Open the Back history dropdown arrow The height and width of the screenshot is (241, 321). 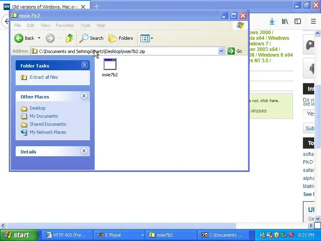click(x=39, y=38)
